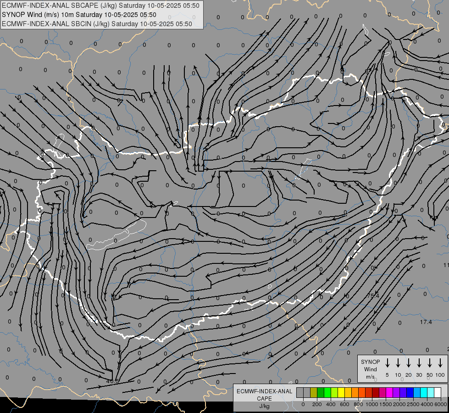Pick the bright green CAPE swatch left of 400
Image resolution: width=449 pixels, height=413 pixels.
tap(327, 392)
